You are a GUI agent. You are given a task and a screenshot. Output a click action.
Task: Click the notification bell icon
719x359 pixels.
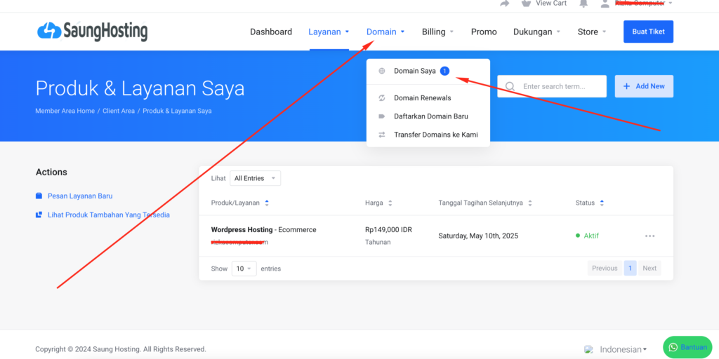point(583,4)
